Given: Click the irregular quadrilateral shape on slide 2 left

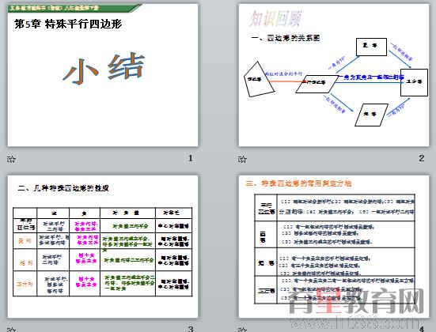Looking at the screenshot, I should pos(259,80).
